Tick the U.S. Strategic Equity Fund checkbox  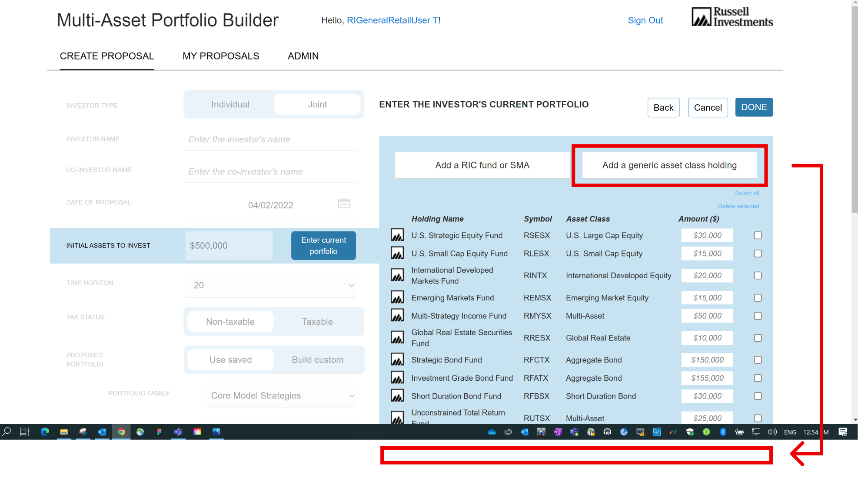758,235
